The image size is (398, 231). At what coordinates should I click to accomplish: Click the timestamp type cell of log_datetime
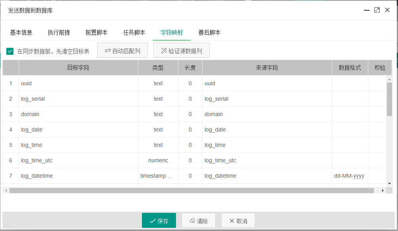point(158,176)
